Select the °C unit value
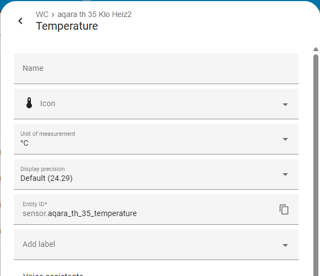 pos(24,143)
